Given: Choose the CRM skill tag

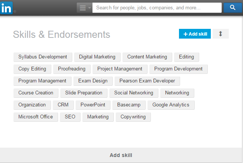Looking at the screenshot, I should point(63,105).
